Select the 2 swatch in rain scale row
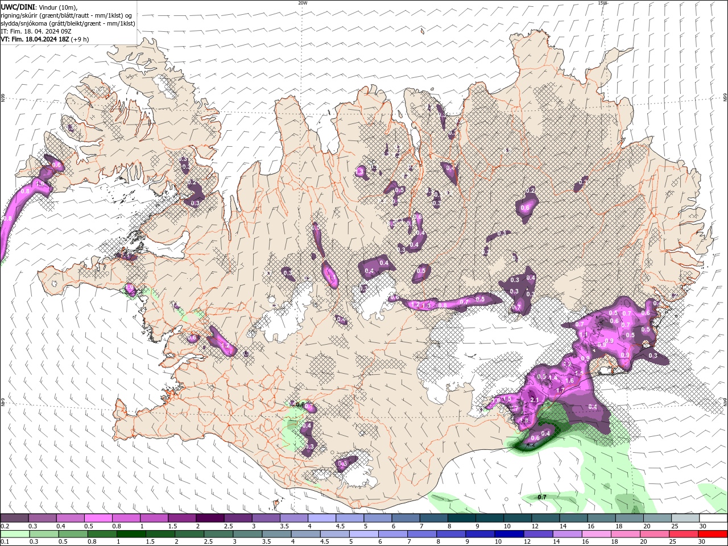The width and height of the screenshot is (728, 546). pos(189,534)
